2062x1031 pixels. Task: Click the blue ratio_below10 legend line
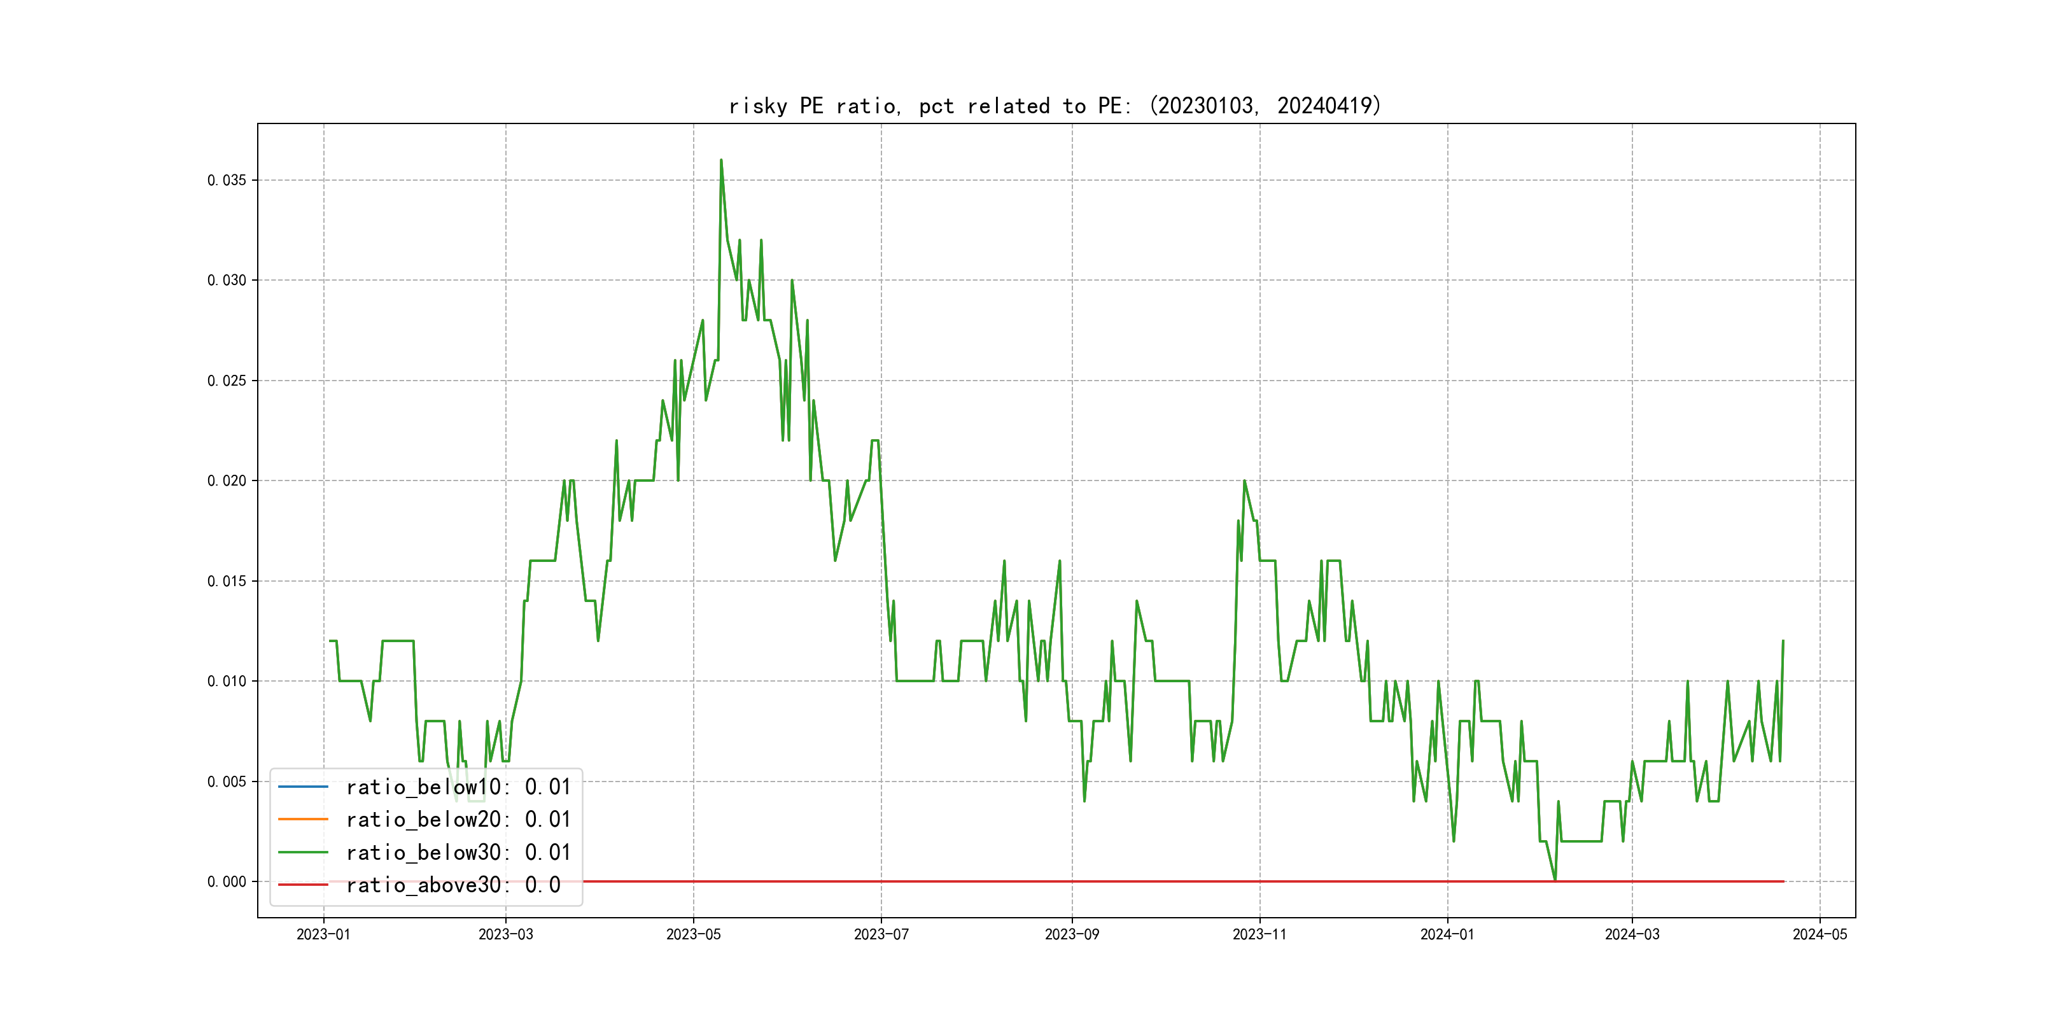pyautogui.click(x=302, y=787)
